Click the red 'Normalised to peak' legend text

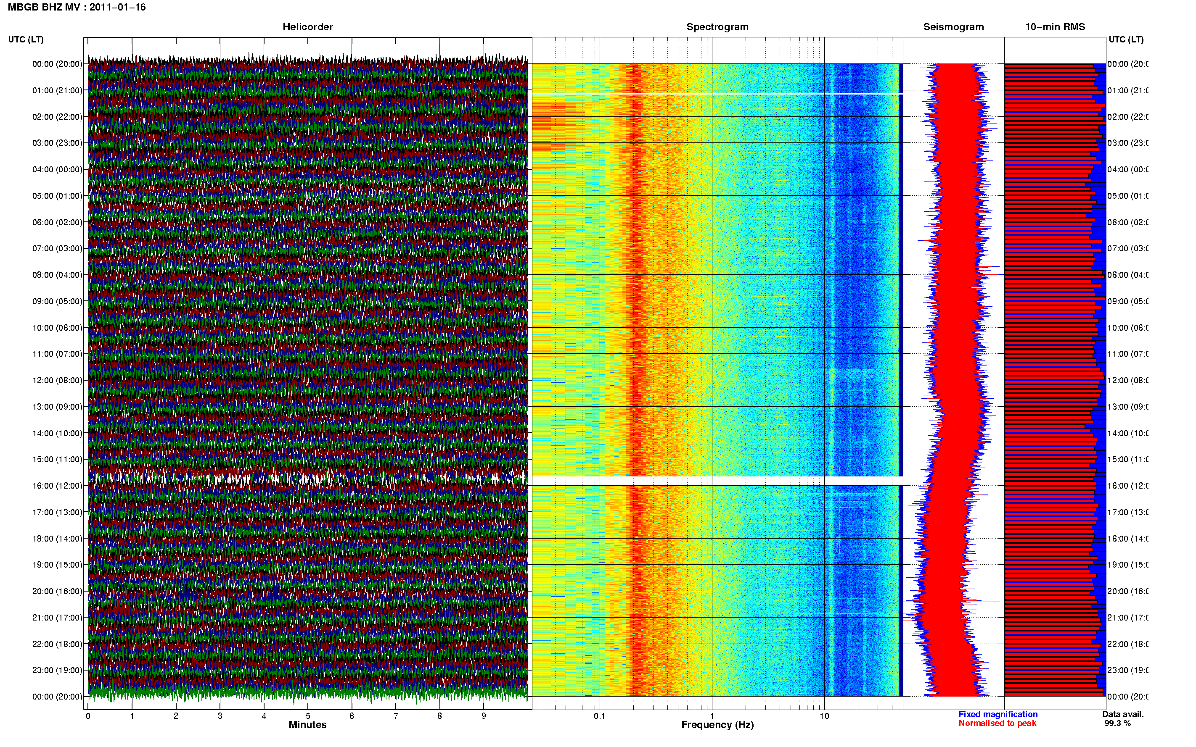[x=997, y=723]
